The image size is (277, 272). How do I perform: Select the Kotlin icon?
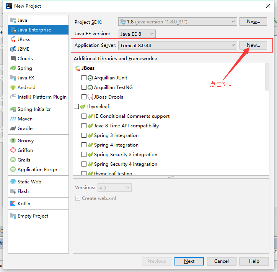(13, 203)
